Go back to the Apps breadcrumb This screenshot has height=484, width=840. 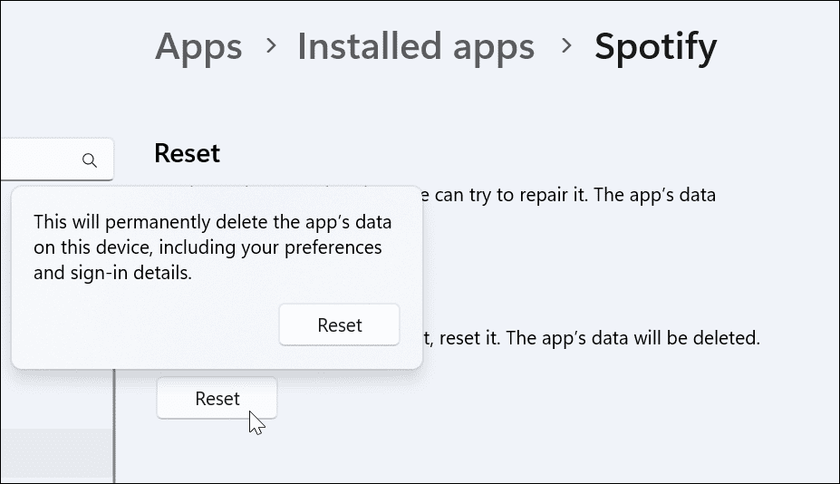[x=198, y=46]
